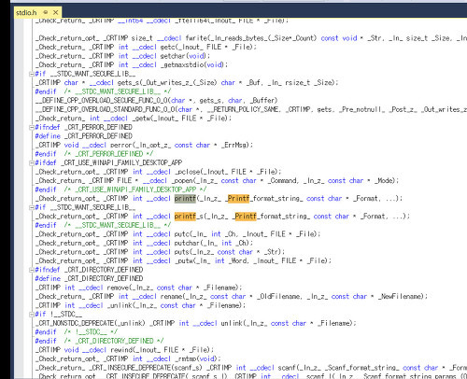
Task: Collapse the #ifndef _CRT_DIRECTORY_DEFINED block
Action: 32,270
